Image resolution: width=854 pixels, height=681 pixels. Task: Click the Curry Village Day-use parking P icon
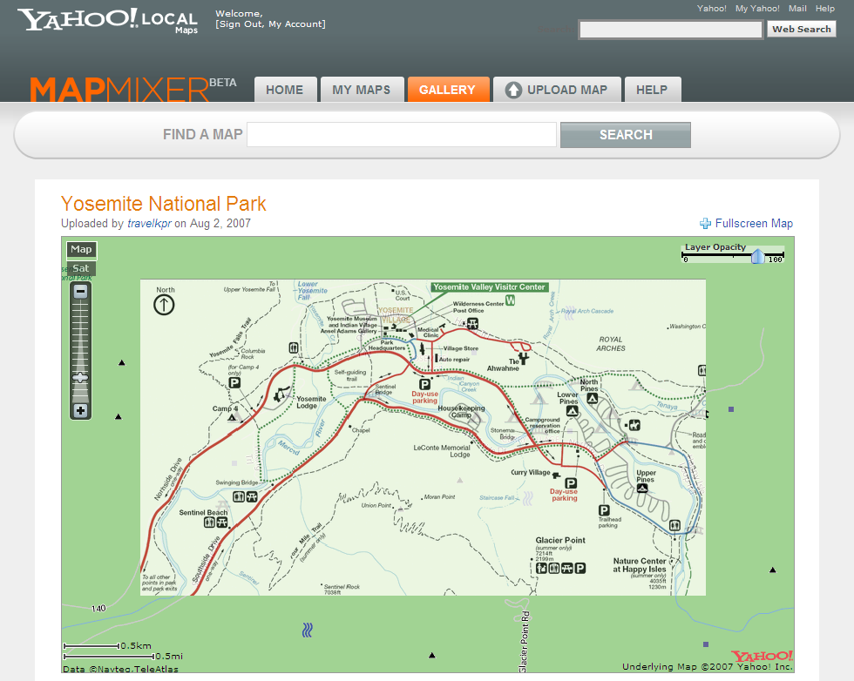coord(570,482)
